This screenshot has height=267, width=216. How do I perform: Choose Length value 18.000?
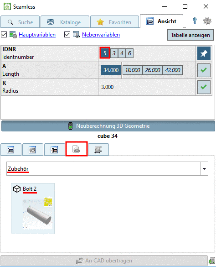pyautogui.click(x=133, y=70)
